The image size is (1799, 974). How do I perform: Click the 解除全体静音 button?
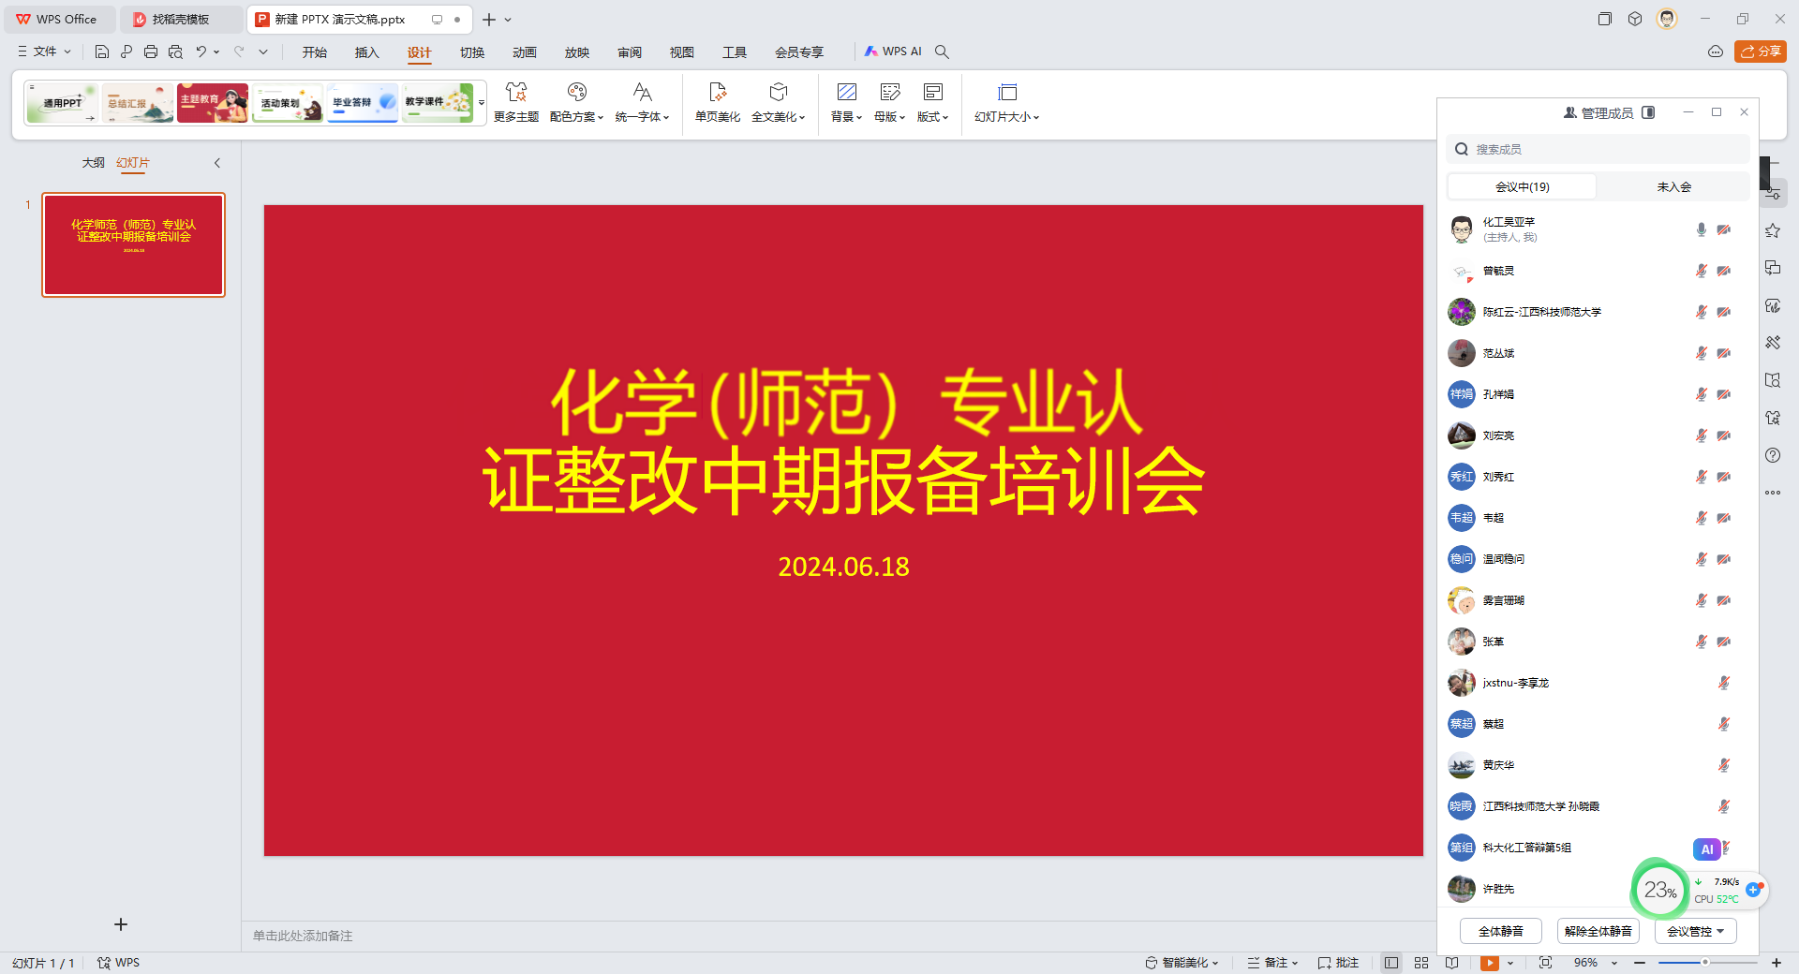[x=1598, y=931]
